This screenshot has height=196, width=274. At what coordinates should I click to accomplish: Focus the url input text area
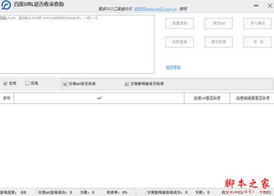tap(77, 44)
